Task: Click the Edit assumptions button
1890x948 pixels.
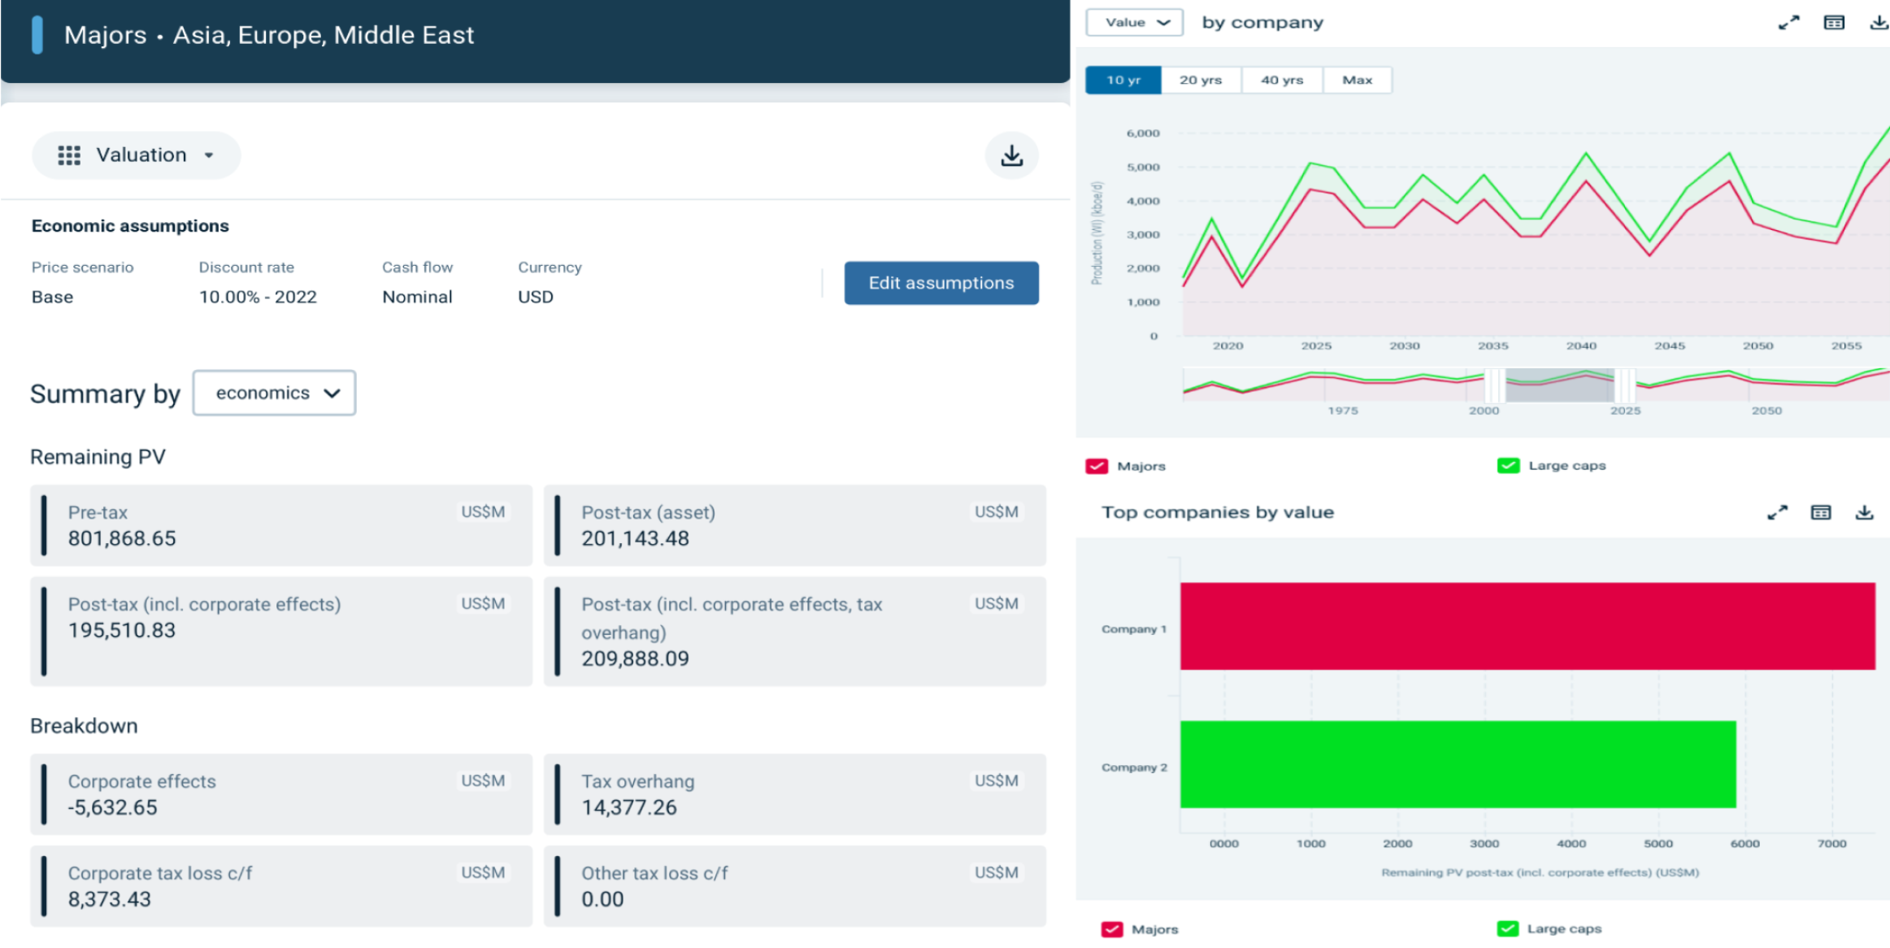Action: click(941, 283)
